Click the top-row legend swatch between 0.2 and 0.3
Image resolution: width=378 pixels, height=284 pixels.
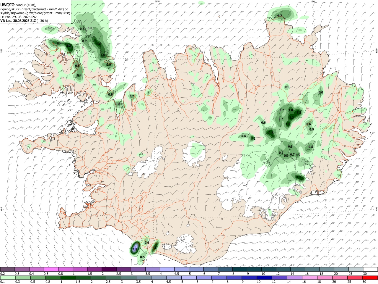(7, 269)
